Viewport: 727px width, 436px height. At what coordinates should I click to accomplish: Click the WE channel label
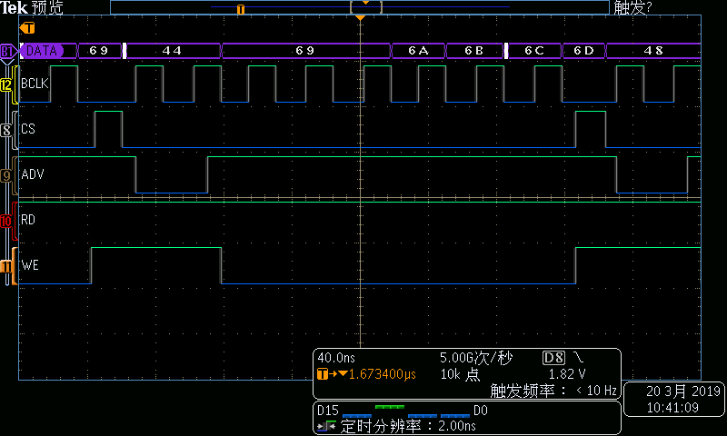(x=30, y=265)
